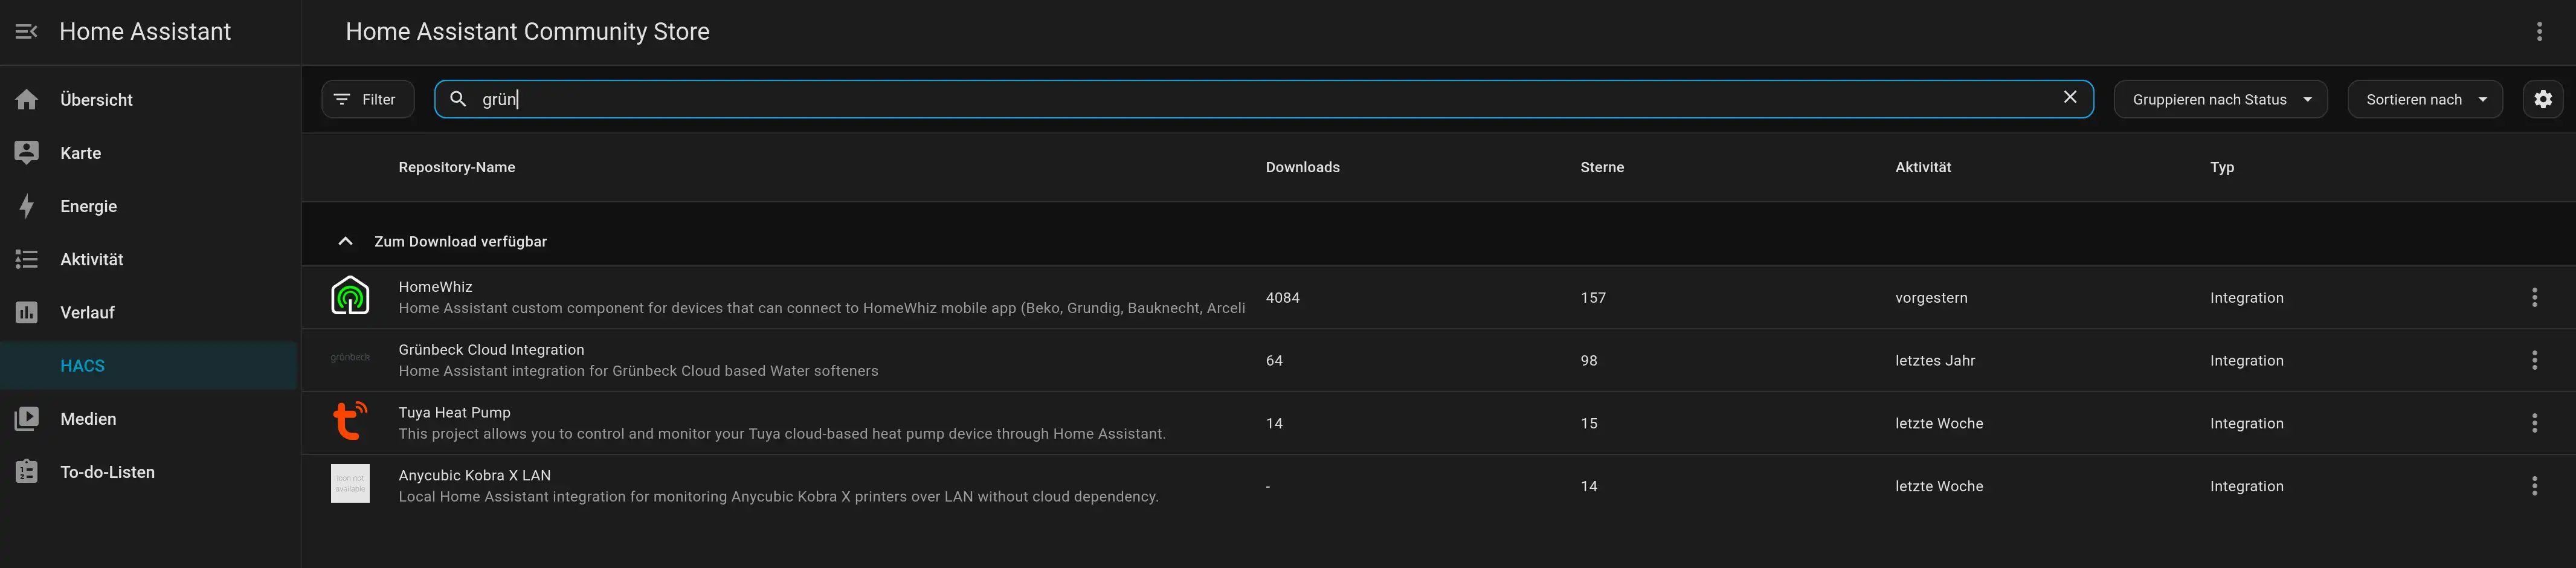2576x568 pixels.
Task: Select HACS sidebar entry
Action: click(148, 365)
